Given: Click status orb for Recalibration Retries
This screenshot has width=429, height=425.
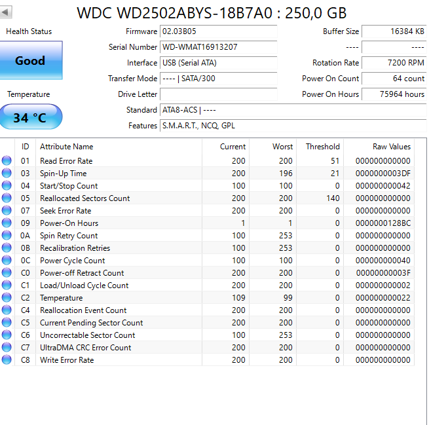Looking at the screenshot, I should [x=7, y=248].
